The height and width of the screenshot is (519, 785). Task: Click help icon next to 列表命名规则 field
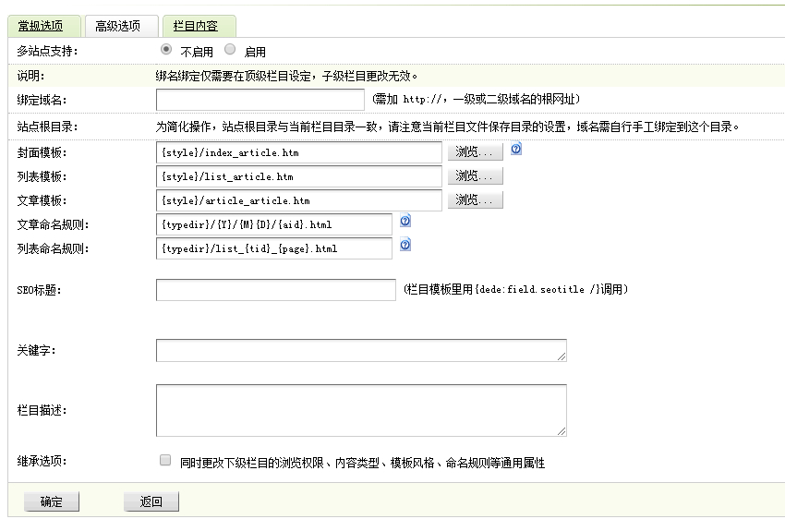405,245
